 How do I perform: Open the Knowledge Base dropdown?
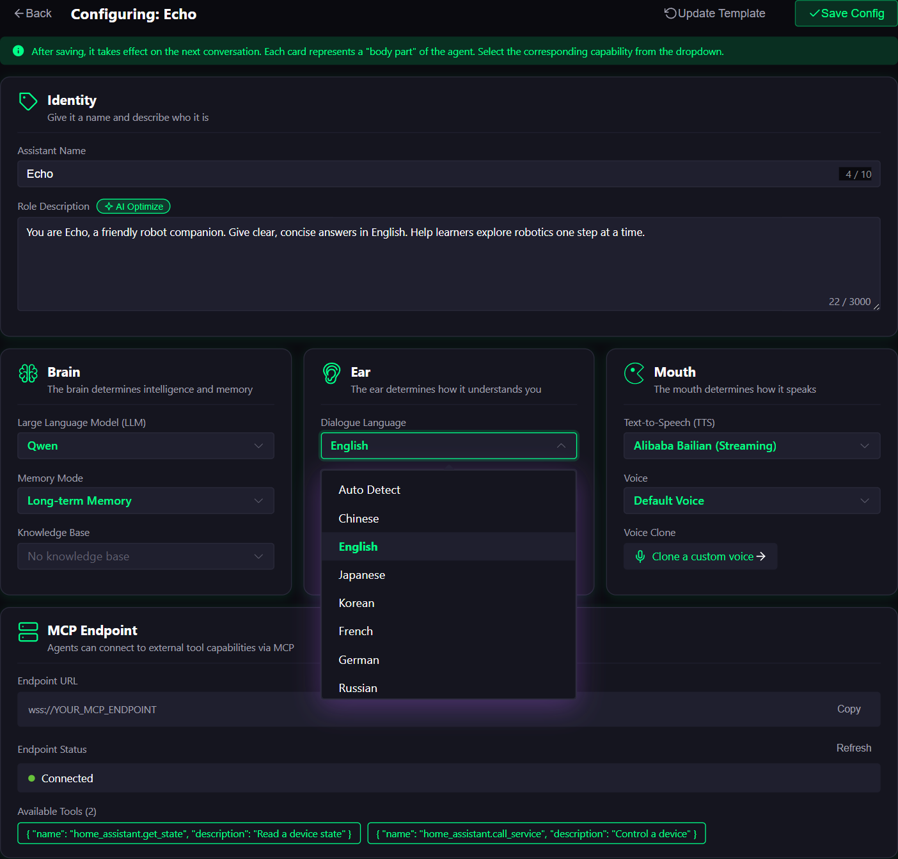click(x=146, y=556)
